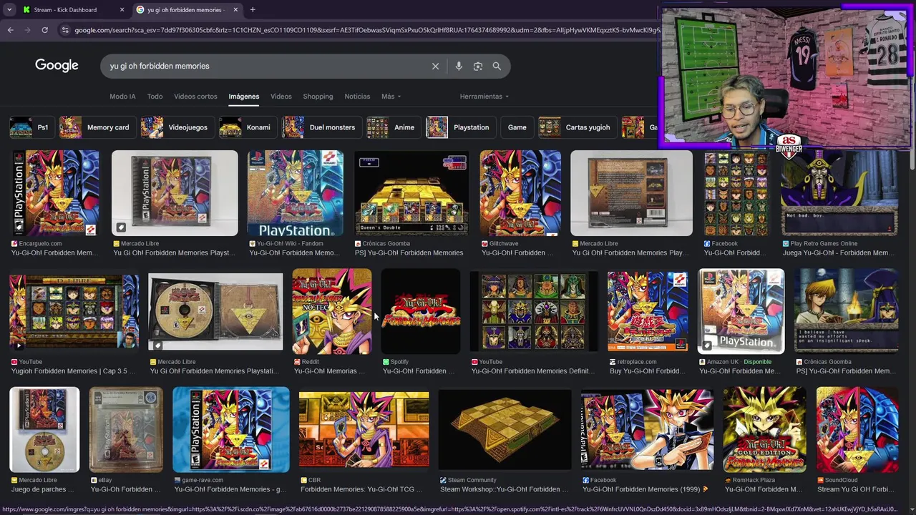
Task: Reload the page with refresh icon
Action: (44, 30)
